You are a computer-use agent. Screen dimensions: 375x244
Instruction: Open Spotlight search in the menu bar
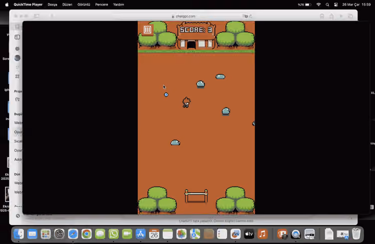327,4
